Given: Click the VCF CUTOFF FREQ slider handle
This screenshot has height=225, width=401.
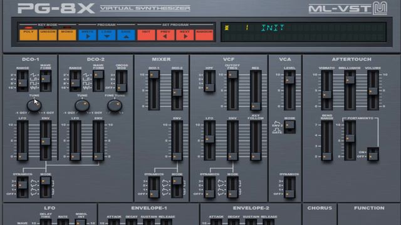Looking at the screenshot, I should [232, 75].
